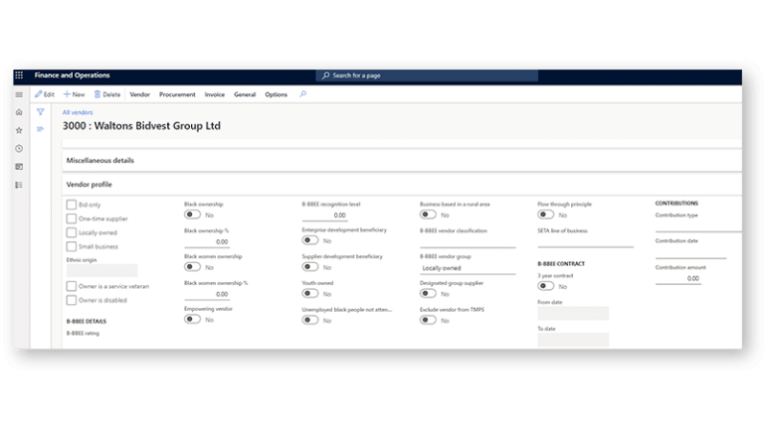Collapse the Vendor profile section
The image size is (764, 430).
(x=89, y=185)
